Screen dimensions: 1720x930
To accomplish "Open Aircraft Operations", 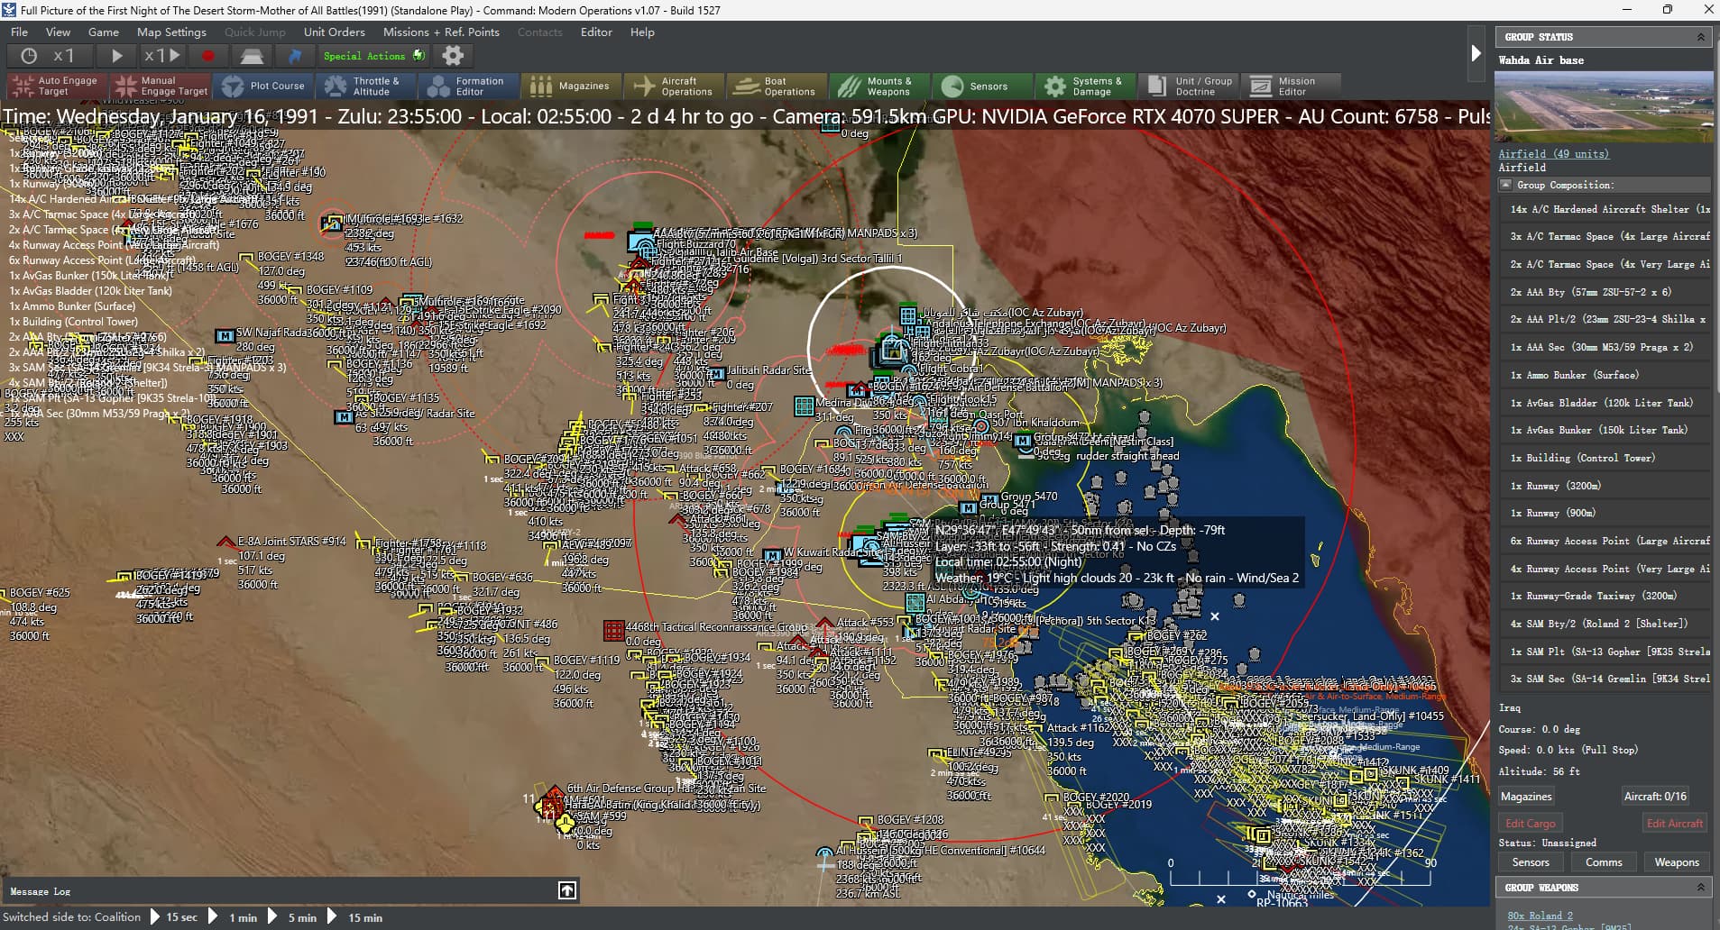I will coord(675,86).
